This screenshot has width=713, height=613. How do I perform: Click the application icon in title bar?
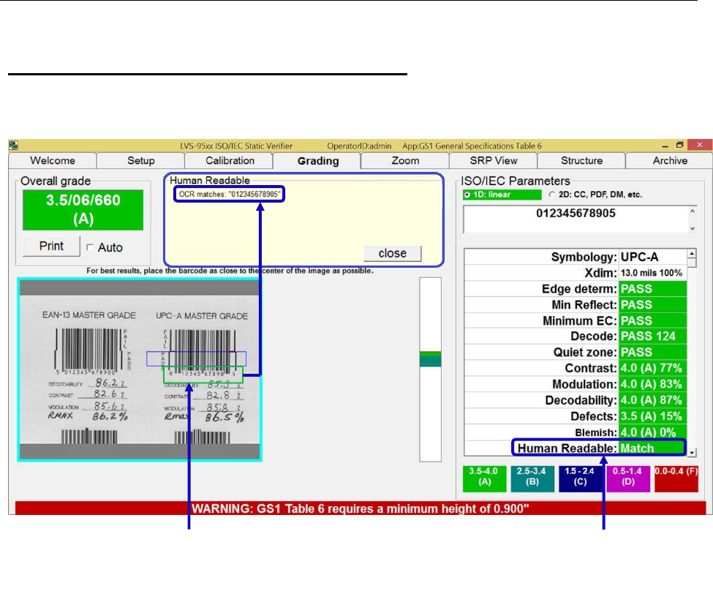tap(13, 146)
